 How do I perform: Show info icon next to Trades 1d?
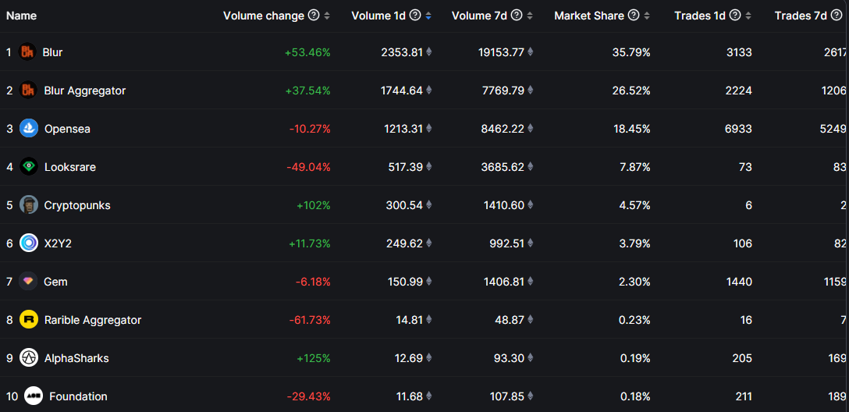point(735,16)
